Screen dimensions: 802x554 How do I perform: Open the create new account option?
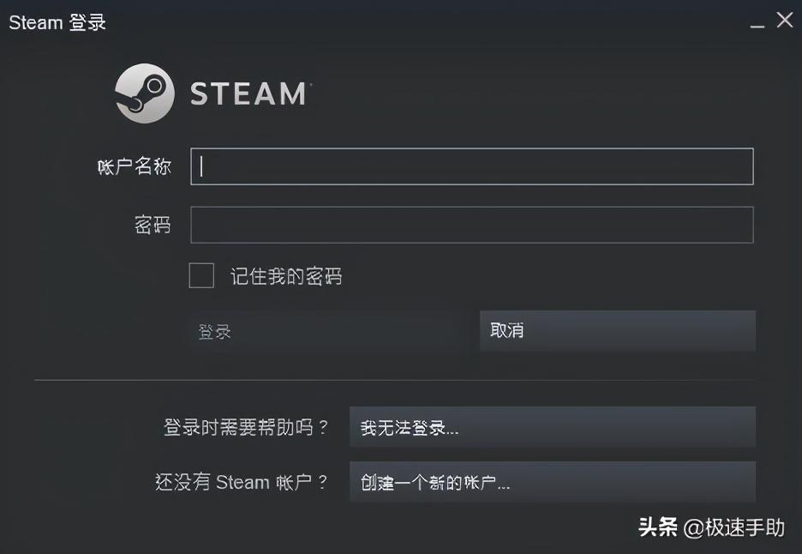(552, 482)
